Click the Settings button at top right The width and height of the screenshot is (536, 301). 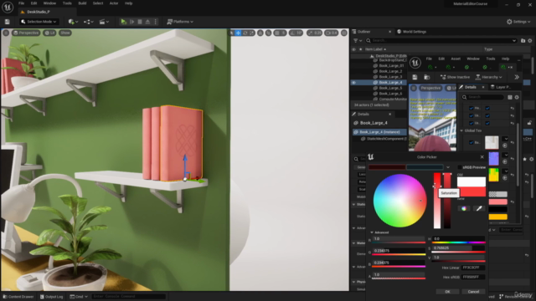518,22
